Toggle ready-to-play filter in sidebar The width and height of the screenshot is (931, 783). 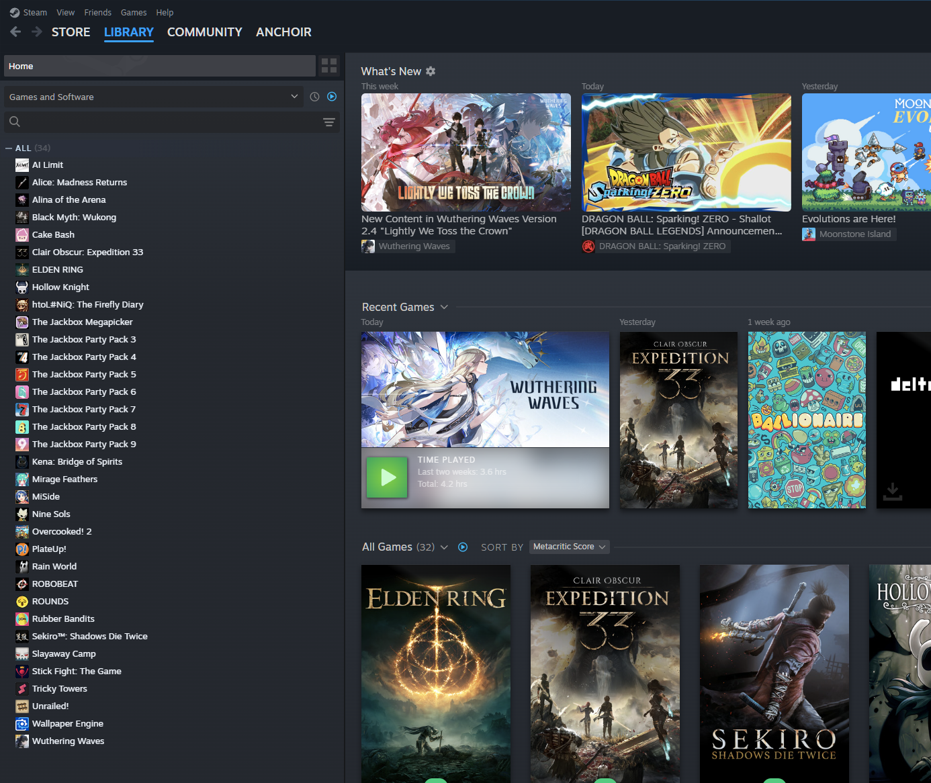(x=332, y=97)
